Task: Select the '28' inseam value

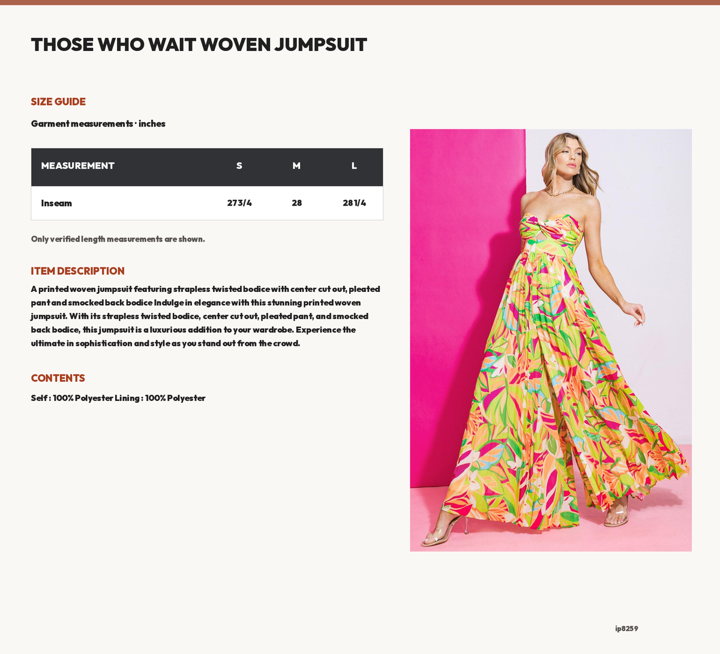Action: (x=296, y=203)
